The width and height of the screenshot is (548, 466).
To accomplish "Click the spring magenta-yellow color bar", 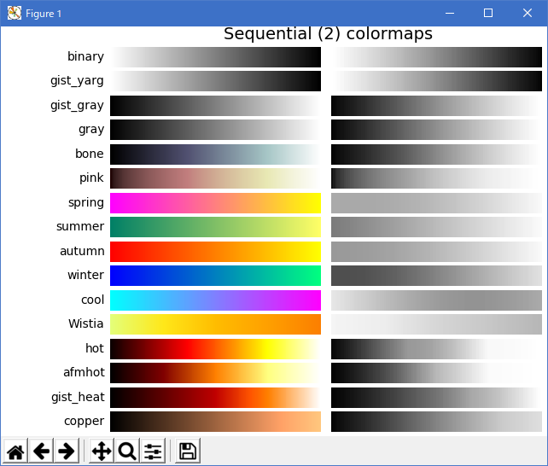I will coord(215,203).
